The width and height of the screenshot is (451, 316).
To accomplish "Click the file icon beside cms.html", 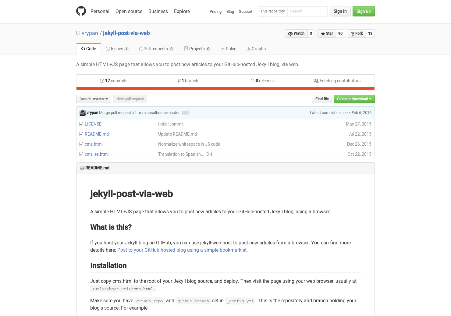I will pyautogui.click(x=81, y=144).
